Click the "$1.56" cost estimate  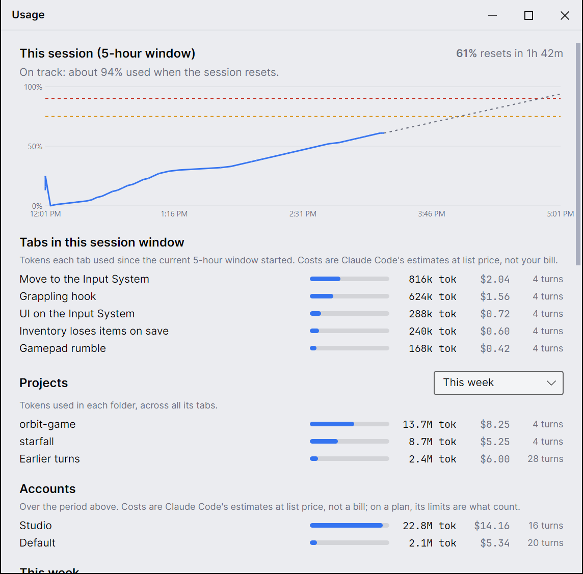[495, 296]
